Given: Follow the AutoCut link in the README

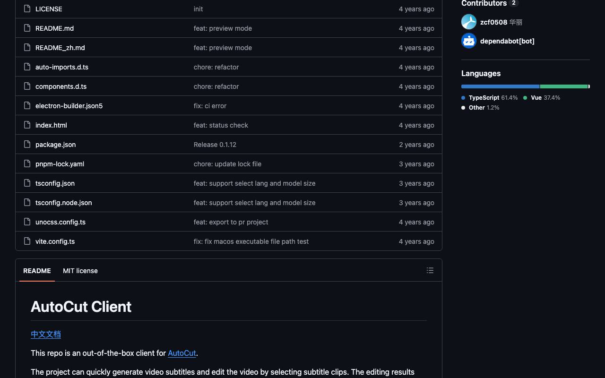Looking at the screenshot, I should (x=182, y=353).
